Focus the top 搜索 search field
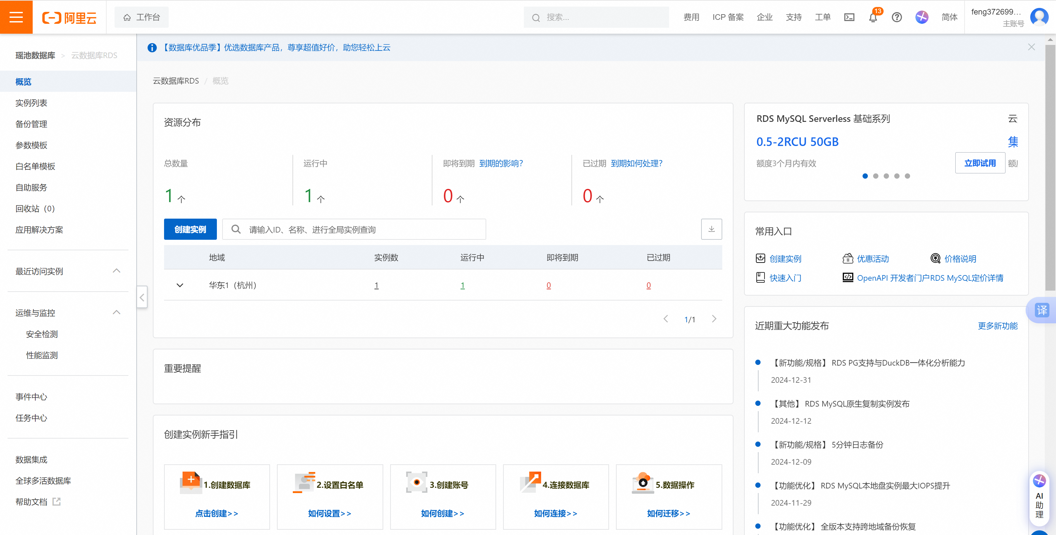Image resolution: width=1056 pixels, height=535 pixels. [x=596, y=17]
